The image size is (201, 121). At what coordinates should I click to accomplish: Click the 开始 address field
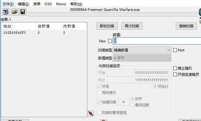[x=138, y=73]
